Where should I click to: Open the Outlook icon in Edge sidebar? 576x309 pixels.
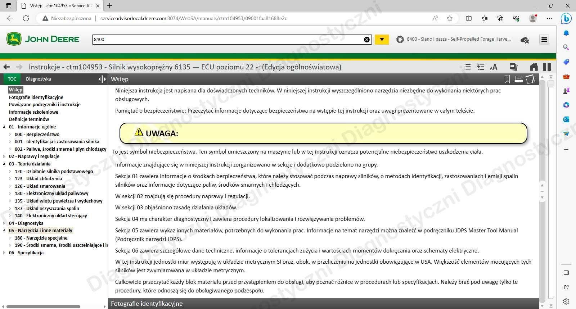[x=566, y=119]
